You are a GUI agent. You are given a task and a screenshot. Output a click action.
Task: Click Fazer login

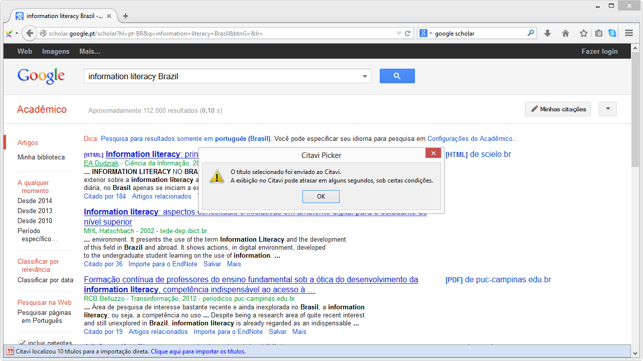[600, 51]
